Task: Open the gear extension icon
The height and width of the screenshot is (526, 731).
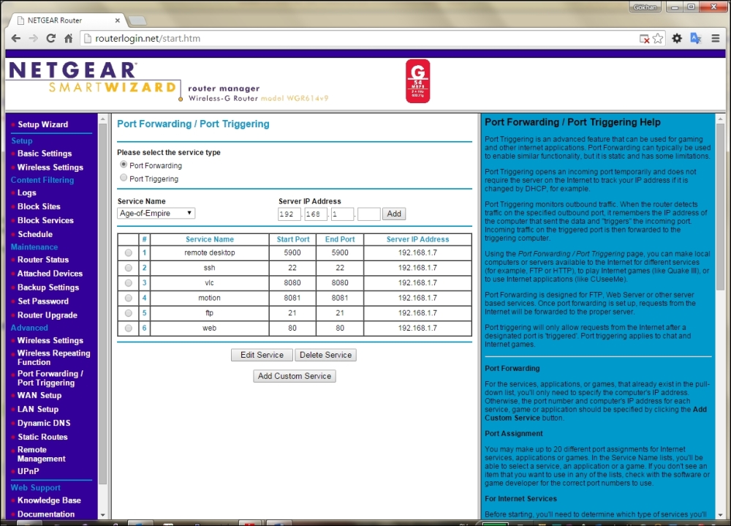Action: click(x=677, y=38)
